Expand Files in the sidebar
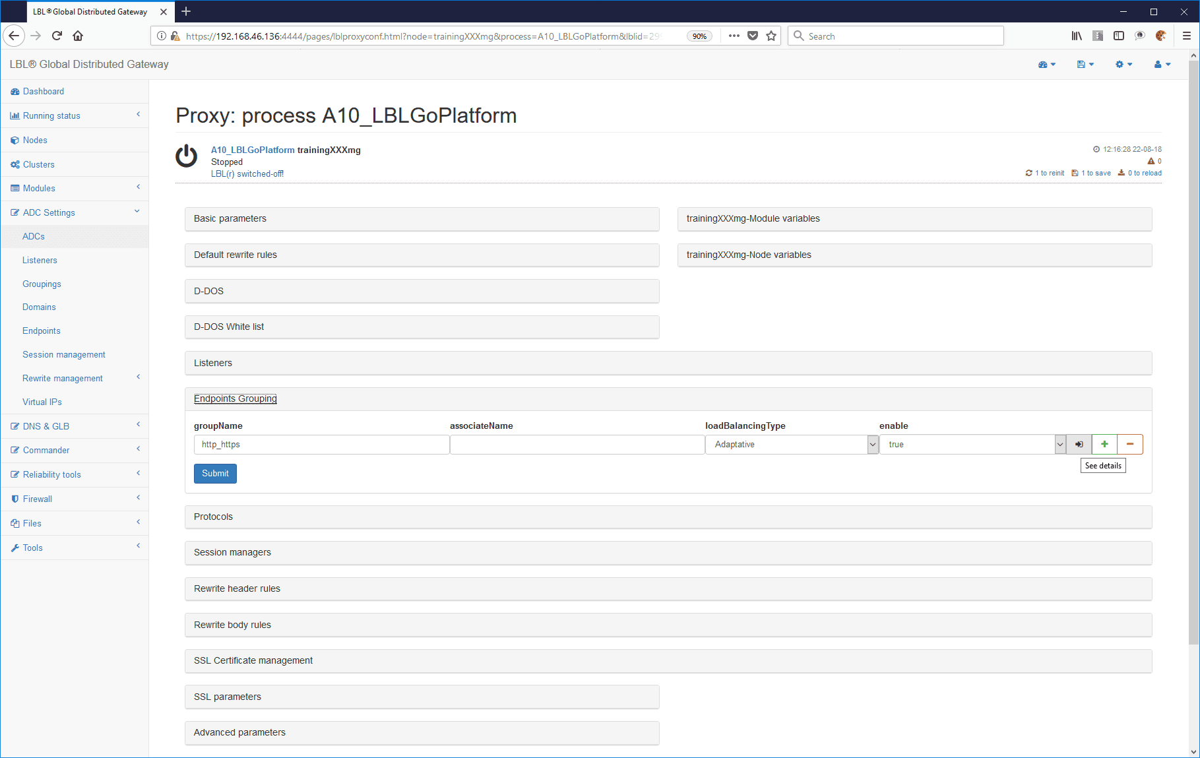Viewport: 1200px width, 758px height. (x=75, y=523)
